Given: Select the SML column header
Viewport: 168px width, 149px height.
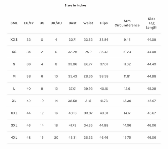Looking at the screenshot, I should pyautogui.click(x=14, y=23).
